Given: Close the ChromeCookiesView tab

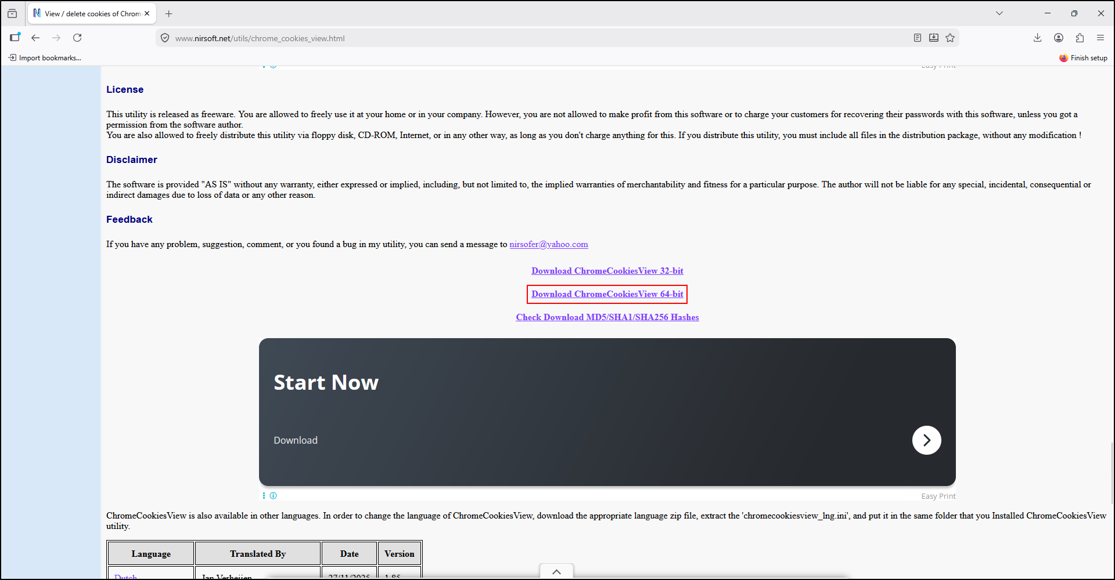Looking at the screenshot, I should 147,13.
